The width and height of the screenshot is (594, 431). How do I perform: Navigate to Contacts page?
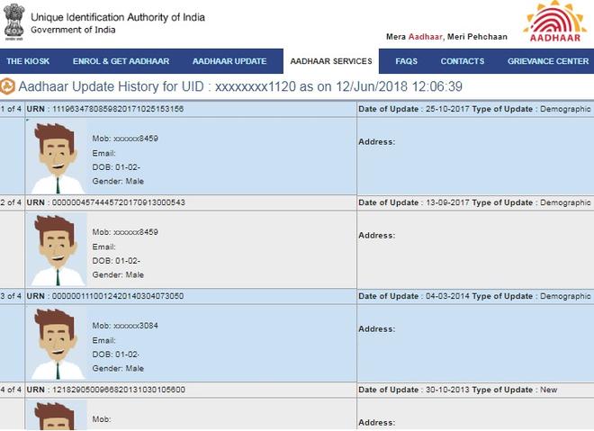[x=462, y=61]
